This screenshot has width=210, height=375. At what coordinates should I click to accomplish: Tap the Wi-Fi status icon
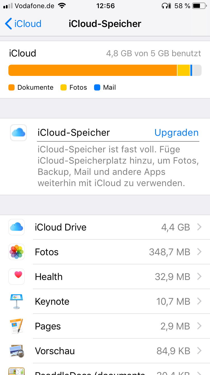click(x=62, y=6)
